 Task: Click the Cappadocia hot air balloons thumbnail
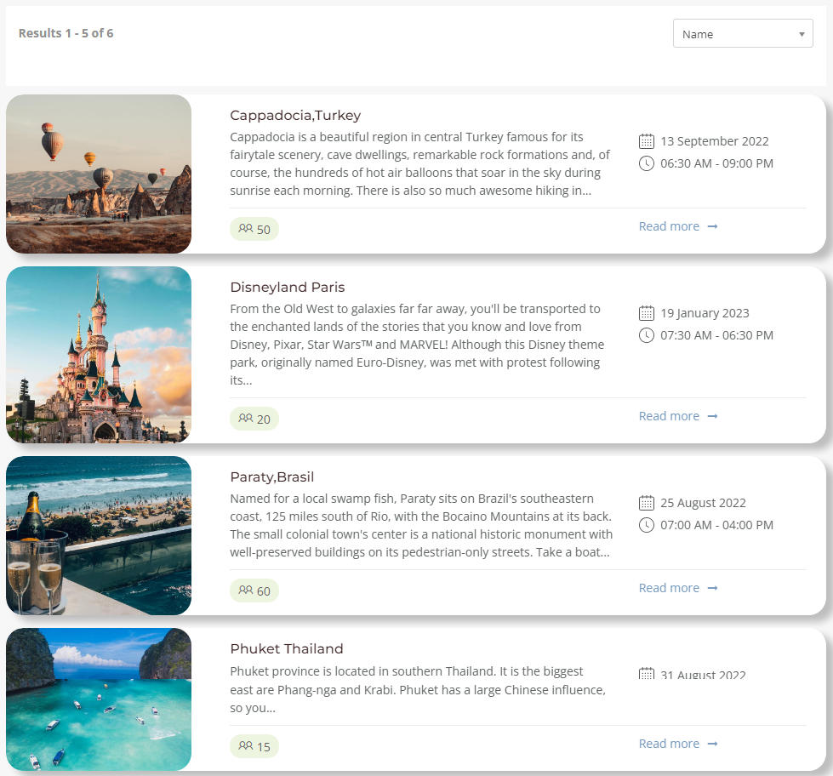(x=99, y=174)
